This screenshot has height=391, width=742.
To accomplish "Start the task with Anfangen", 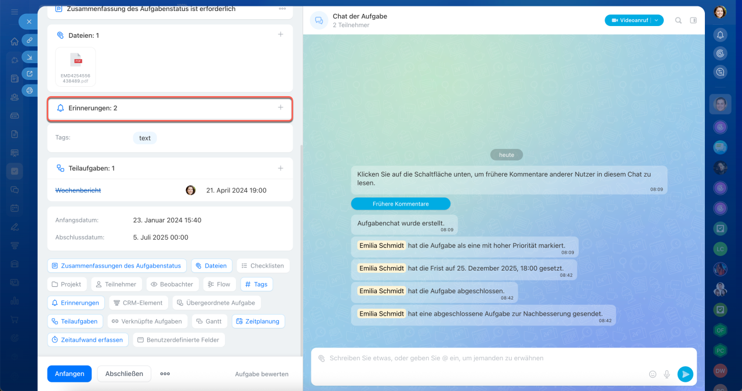I will tap(70, 374).
